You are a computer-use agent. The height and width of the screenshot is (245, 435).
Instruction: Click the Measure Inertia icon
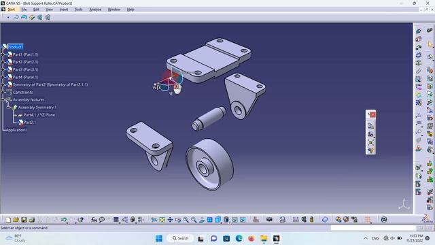click(311, 220)
